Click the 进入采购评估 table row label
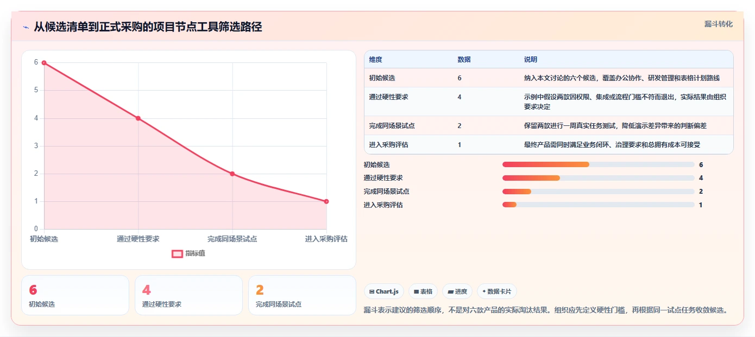 pyautogui.click(x=389, y=145)
